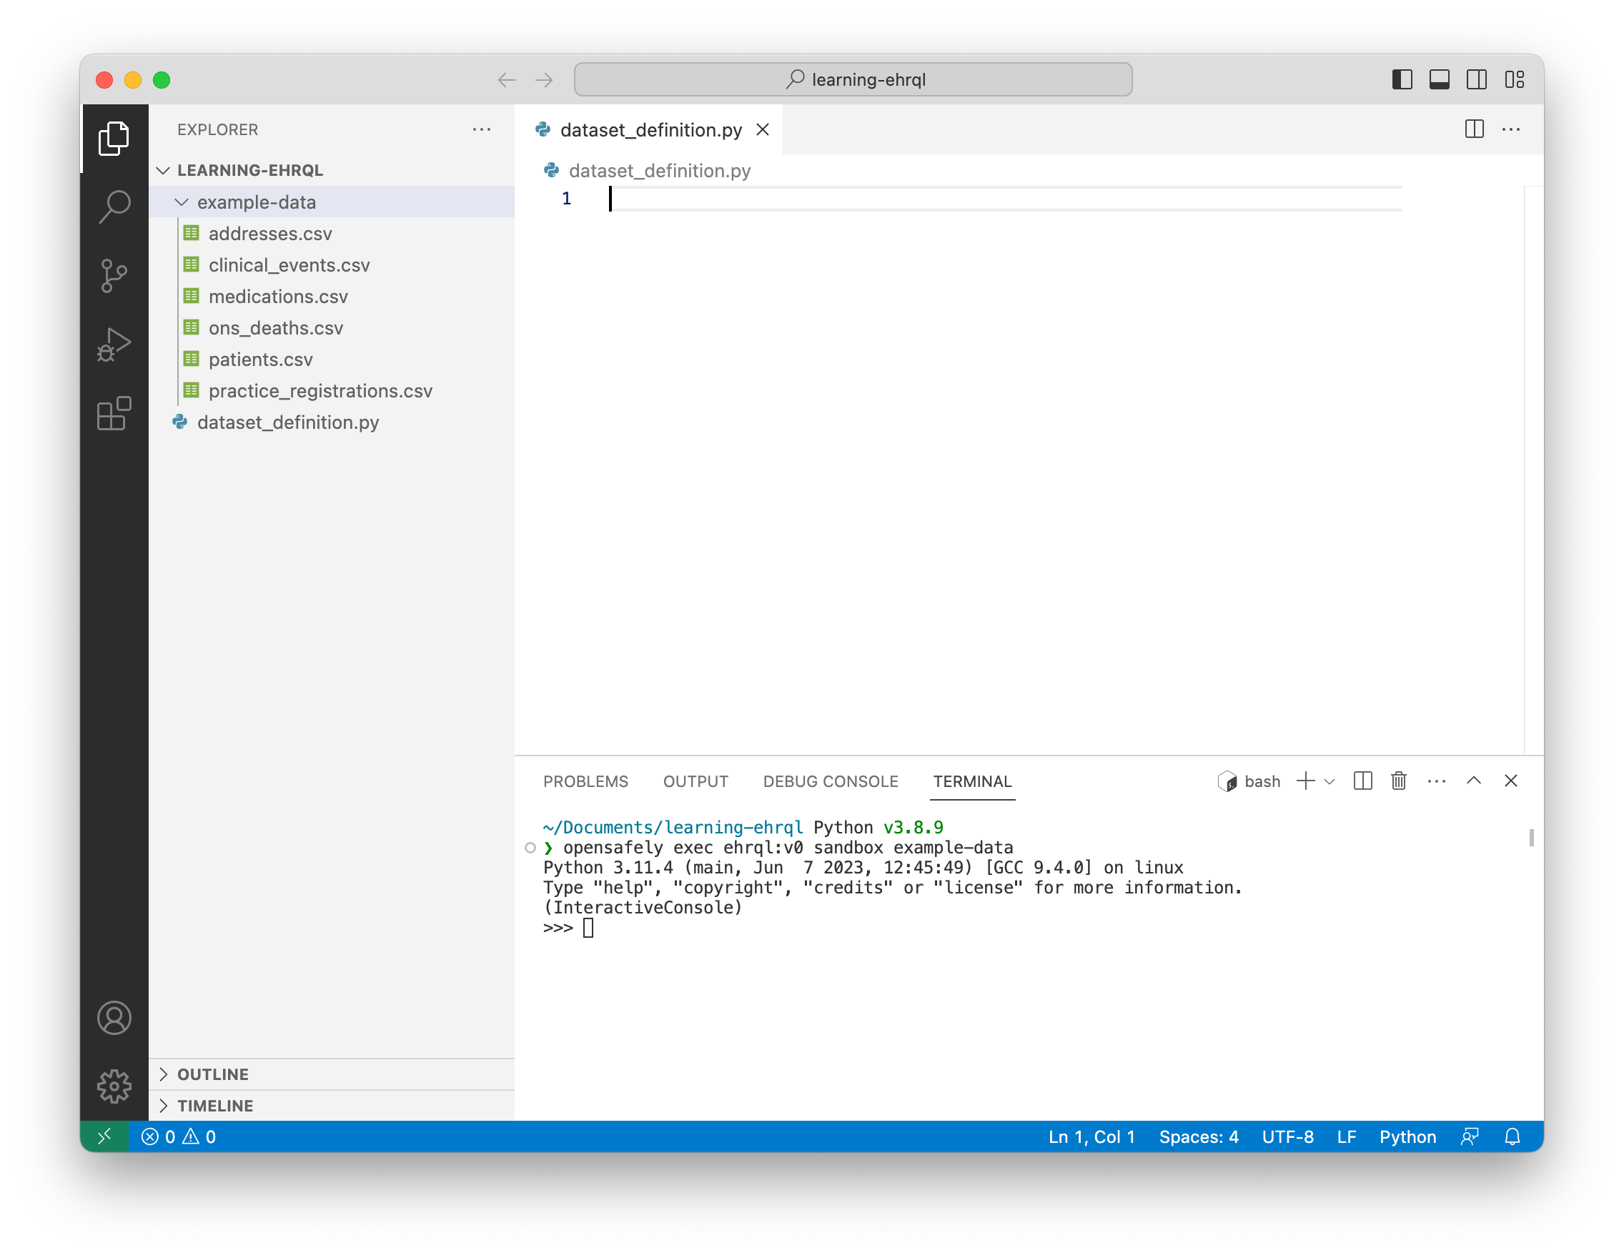Click Spaces: 4 indentation setting
Screen dimensions: 1624x1258
(x=1198, y=1136)
